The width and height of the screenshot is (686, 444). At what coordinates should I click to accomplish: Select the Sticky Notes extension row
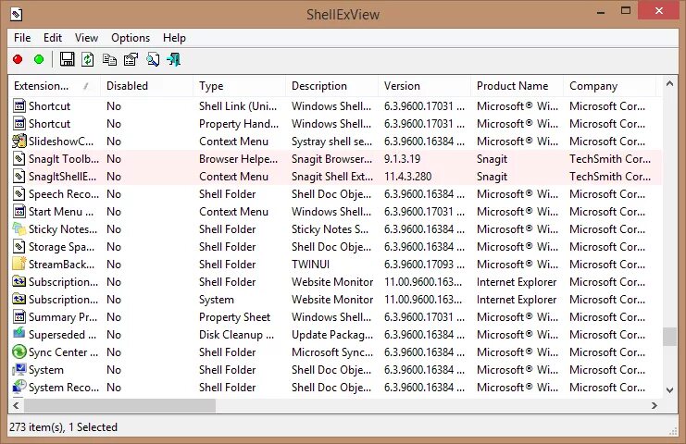click(x=335, y=229)
